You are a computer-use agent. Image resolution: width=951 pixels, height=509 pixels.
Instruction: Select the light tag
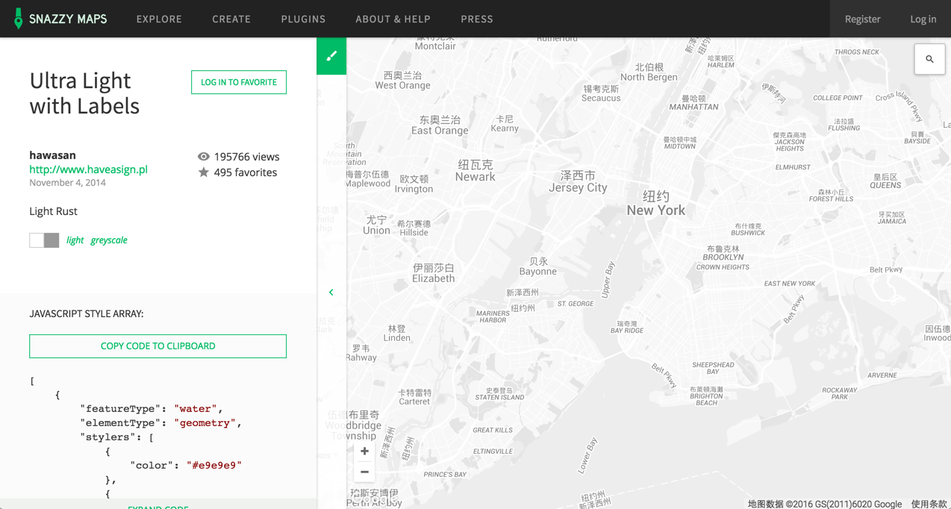[x=75, y=240]
